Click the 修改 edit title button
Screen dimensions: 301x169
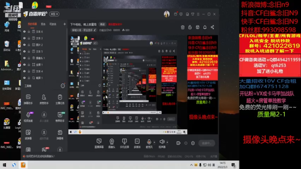(102, 24)
